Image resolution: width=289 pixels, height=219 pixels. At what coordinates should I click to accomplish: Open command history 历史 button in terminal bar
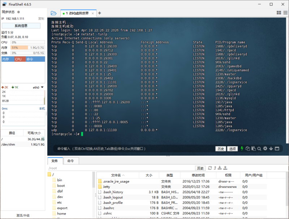[x=221, y=149]
